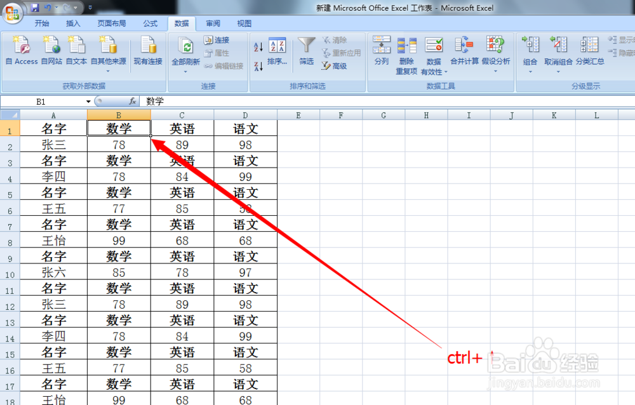Expand Ungroup (取消组合) dropdown arrow
Screen dimensions: 635x405
pos(558,72)
